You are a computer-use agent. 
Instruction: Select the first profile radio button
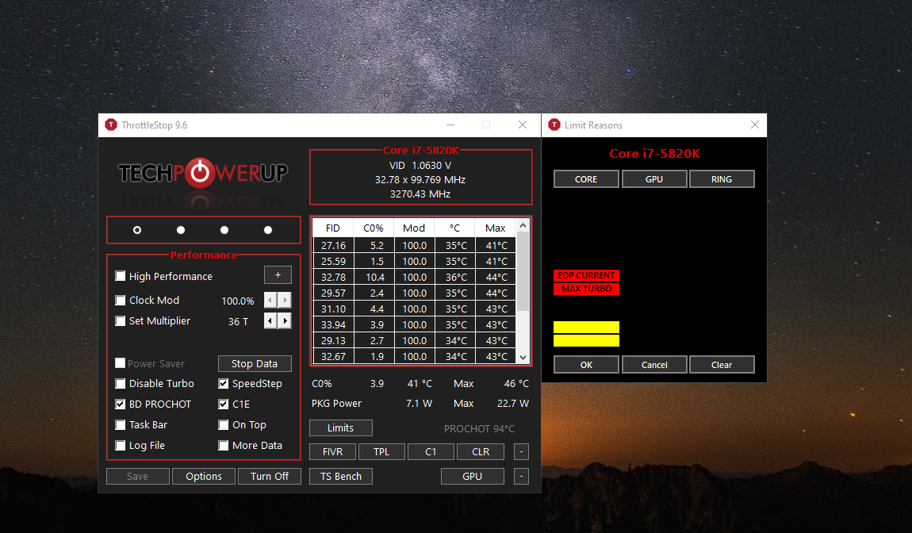(137, 230)
